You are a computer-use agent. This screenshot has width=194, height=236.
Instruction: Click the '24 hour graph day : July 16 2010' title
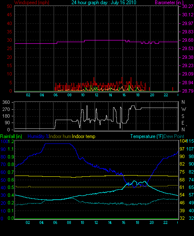point(104,3)
